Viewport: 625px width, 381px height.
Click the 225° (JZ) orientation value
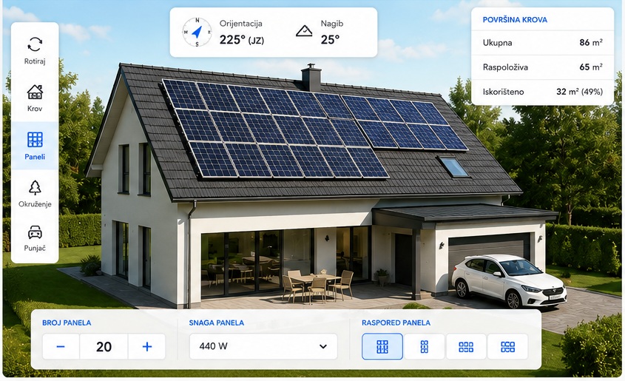(242, 40)
